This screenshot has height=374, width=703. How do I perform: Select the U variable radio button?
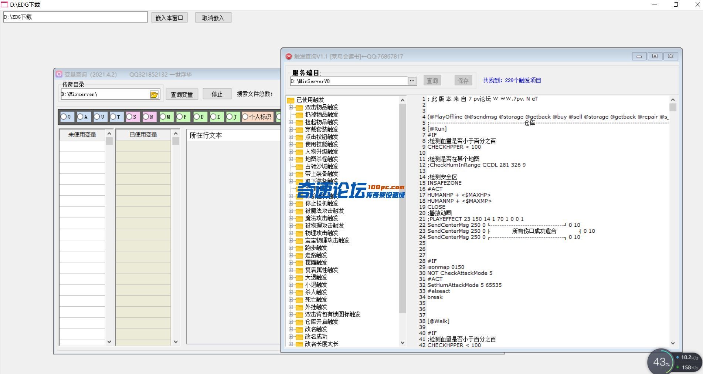point(97,117)
